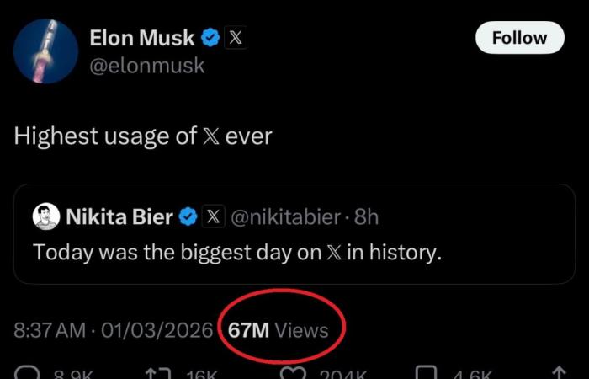Open the @elonmusk handle link
The width and height of the screenshot is (589, 379).
[146, 65]
